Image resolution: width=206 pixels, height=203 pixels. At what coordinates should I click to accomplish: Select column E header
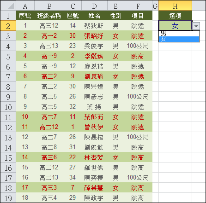tap(115, 6)
